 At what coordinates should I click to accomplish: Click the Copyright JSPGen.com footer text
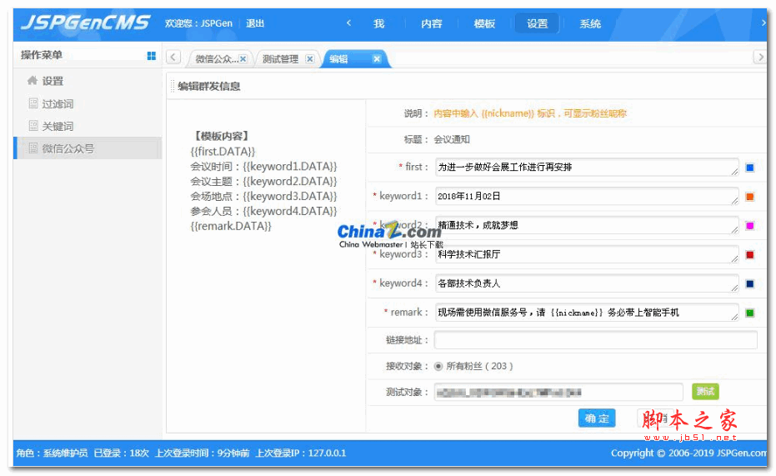pyautogui.click(x=688, y=453)
